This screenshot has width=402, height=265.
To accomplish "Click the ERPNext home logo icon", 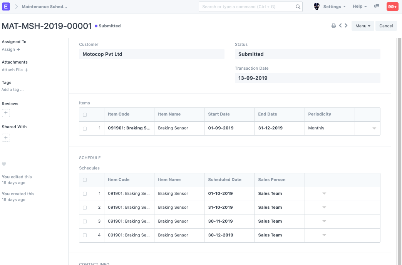I will pyautogui.click(x=6, y=7).
